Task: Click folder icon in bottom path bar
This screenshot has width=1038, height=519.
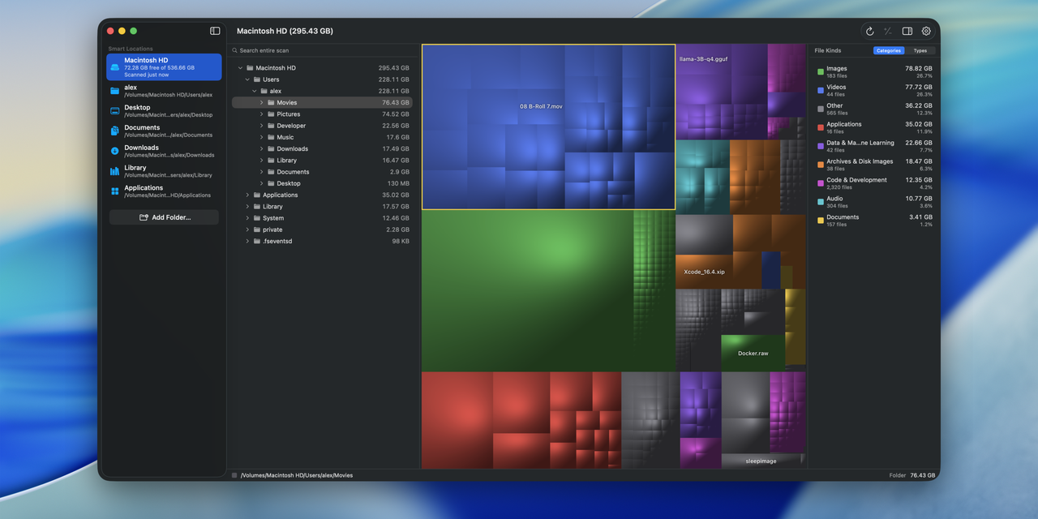Action: point(234,475)
